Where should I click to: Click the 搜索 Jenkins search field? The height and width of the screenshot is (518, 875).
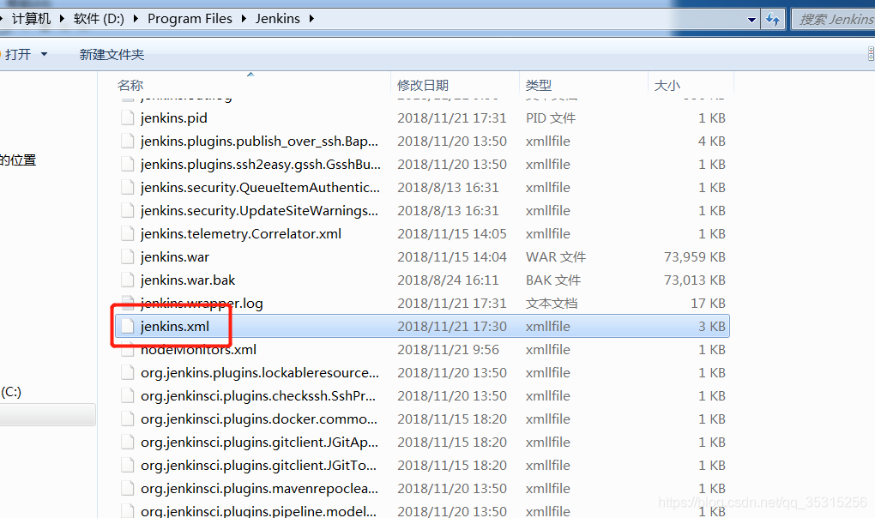(x=835, y=20)
